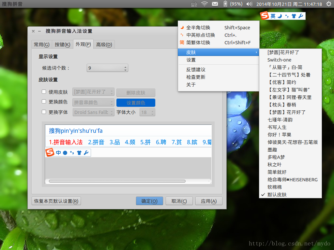This screenshot has height=250, width=334.
Task: Click the 应用(A) button
Action: (209, 201)
